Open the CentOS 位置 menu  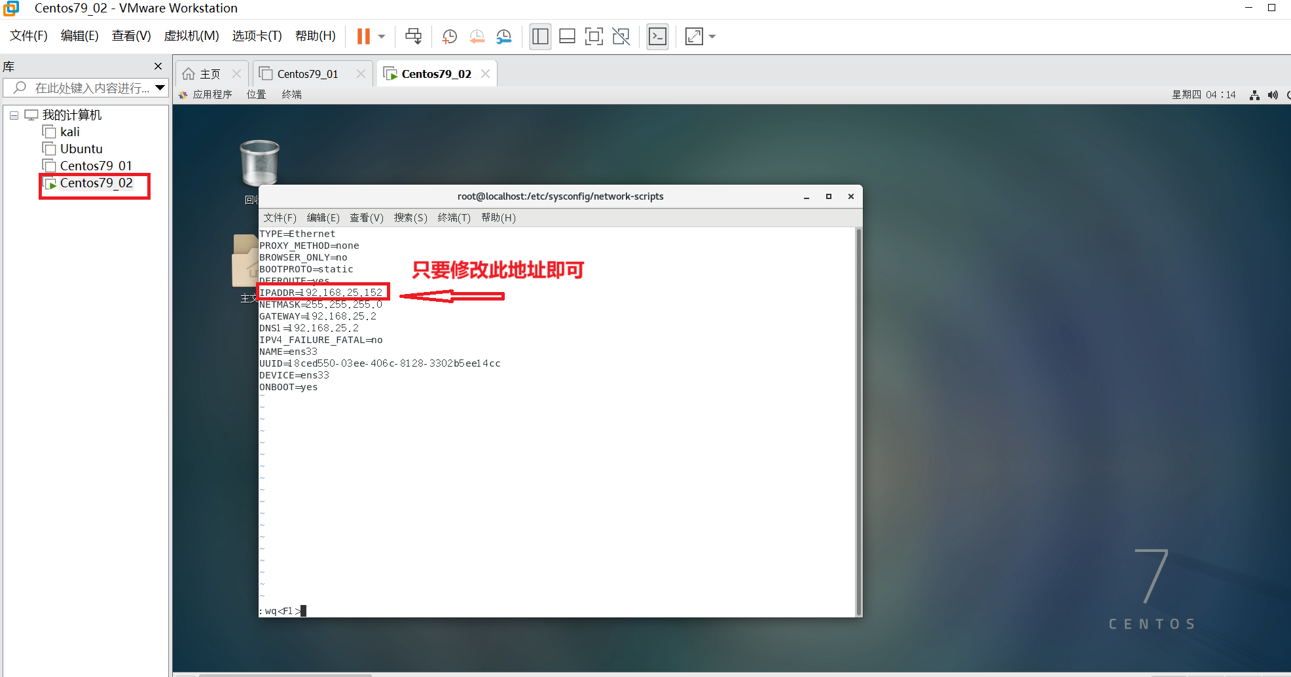[256, 95]
